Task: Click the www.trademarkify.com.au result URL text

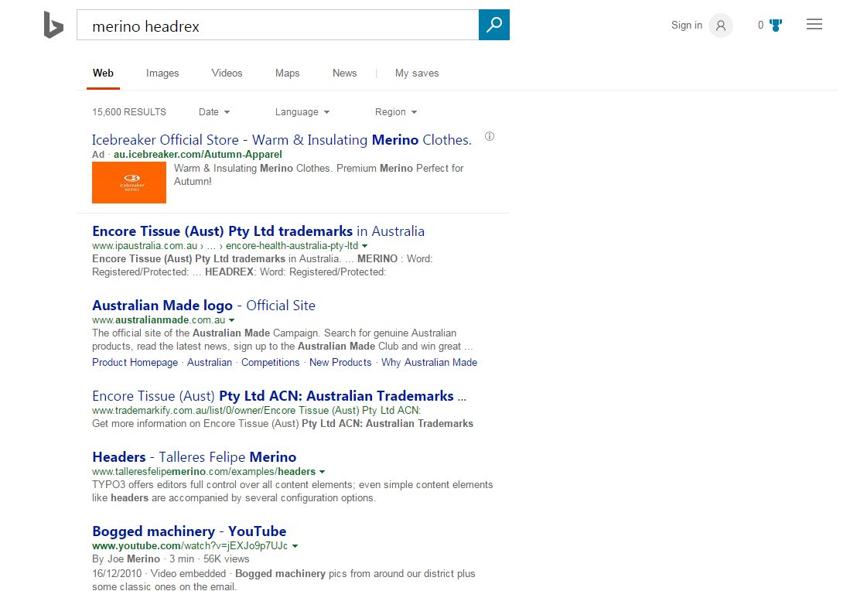Action: (256, 411)
